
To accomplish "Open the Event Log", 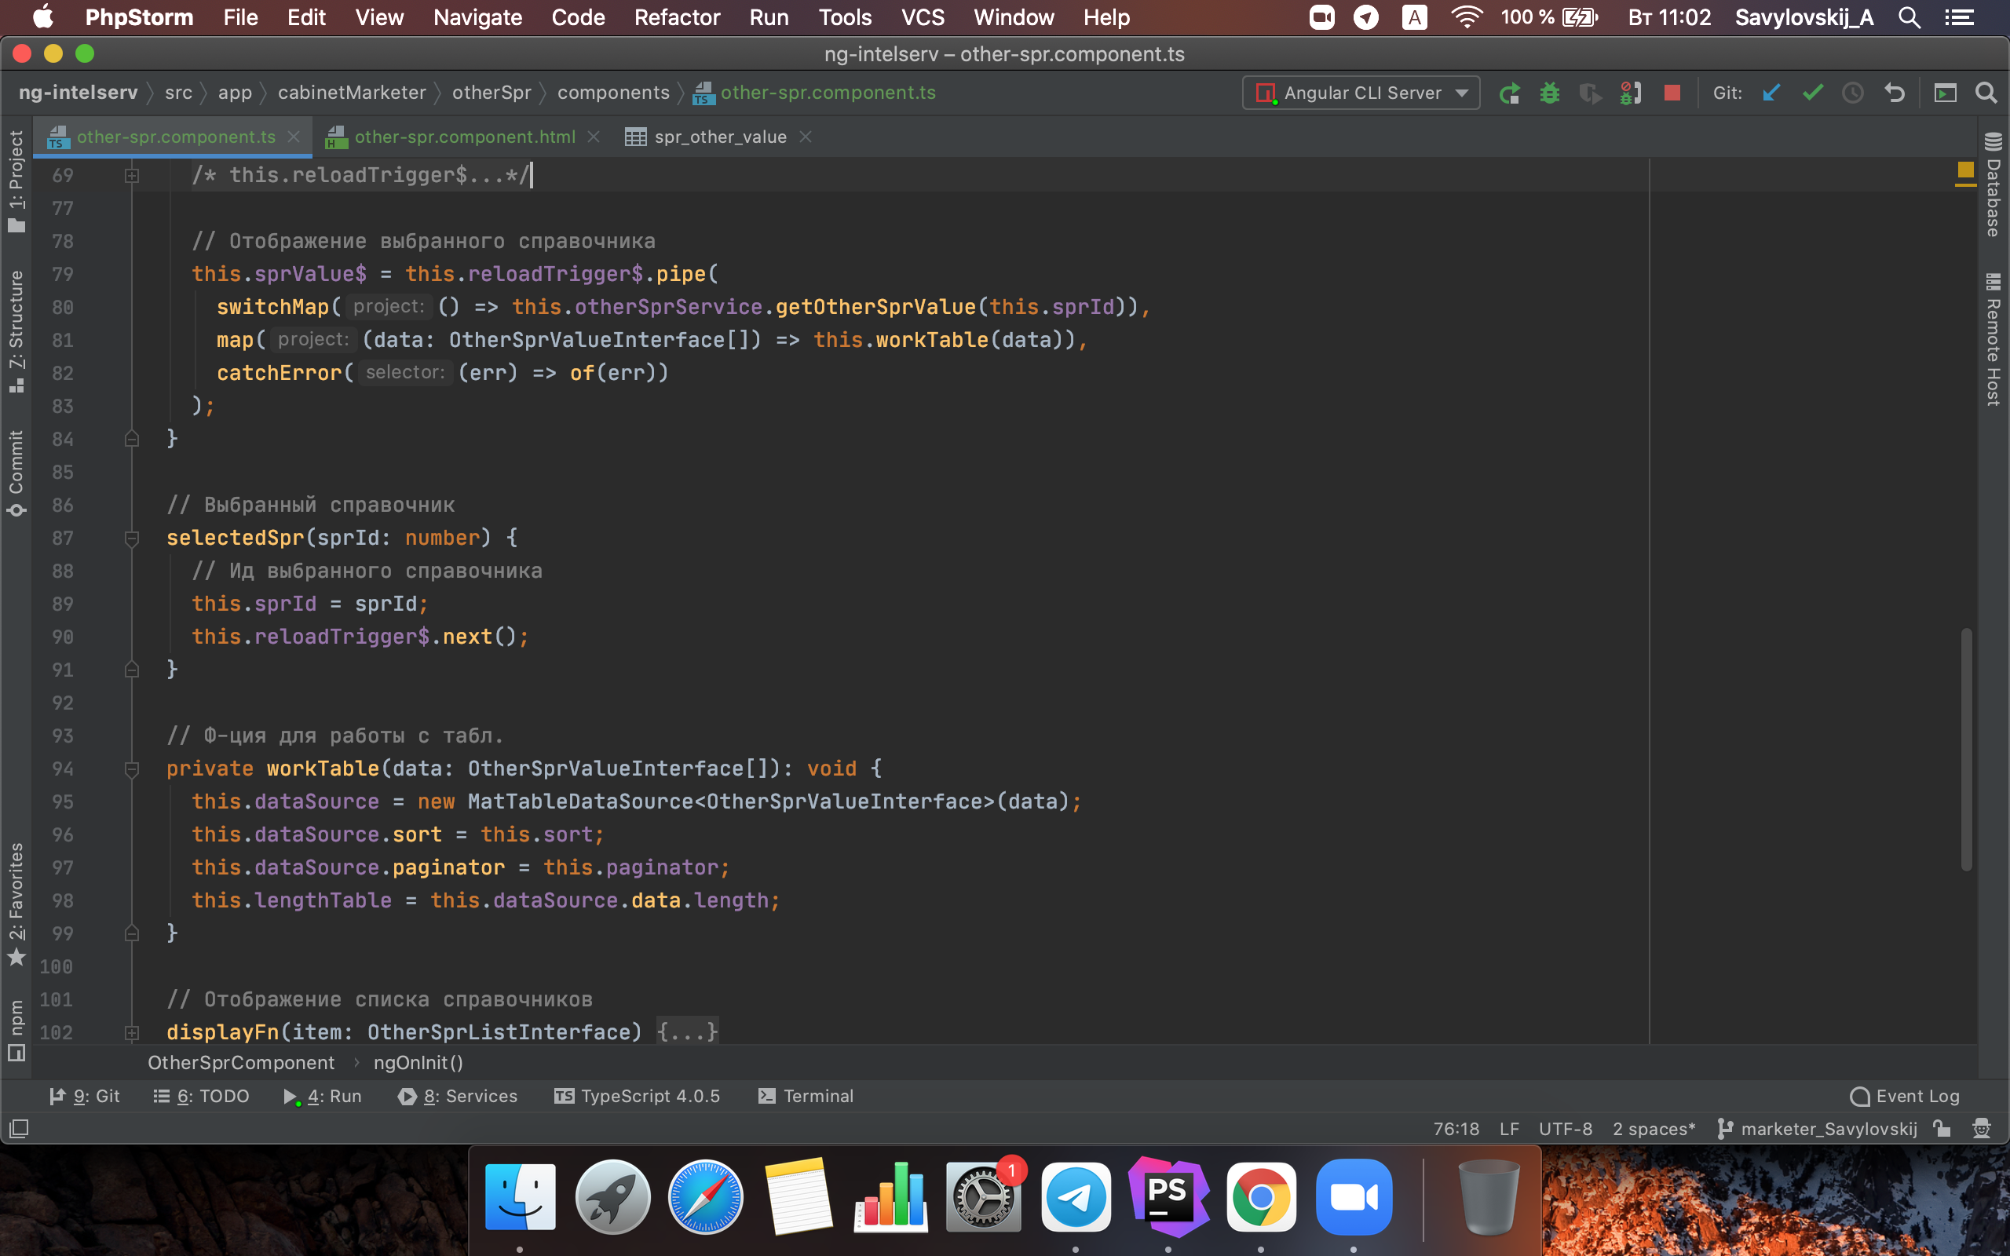I will click(x=1905, y=1096).
